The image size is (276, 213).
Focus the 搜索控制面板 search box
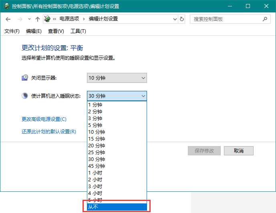230,19
